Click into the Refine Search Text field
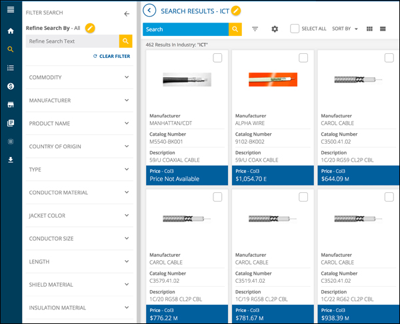 tap(73, 41)
